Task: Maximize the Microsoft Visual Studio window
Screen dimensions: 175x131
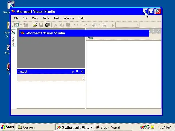Action: coord(152,11)
